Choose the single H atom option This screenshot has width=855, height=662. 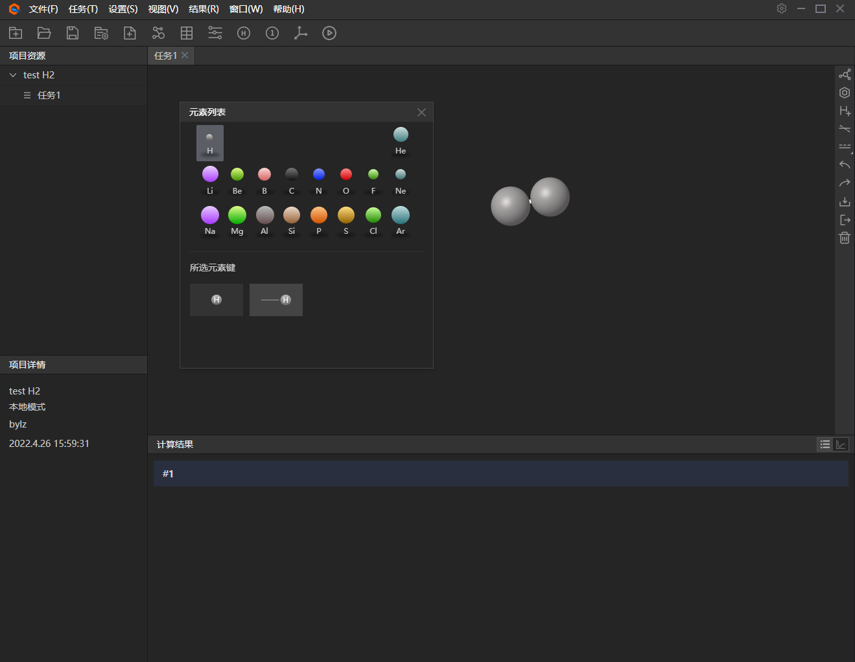[217, 300]
